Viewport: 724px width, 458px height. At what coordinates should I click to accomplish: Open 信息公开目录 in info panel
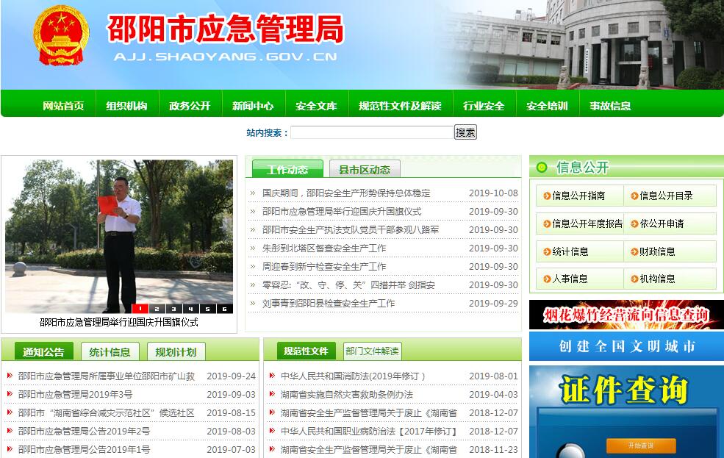pyautogui.click(x=666, y=196)
